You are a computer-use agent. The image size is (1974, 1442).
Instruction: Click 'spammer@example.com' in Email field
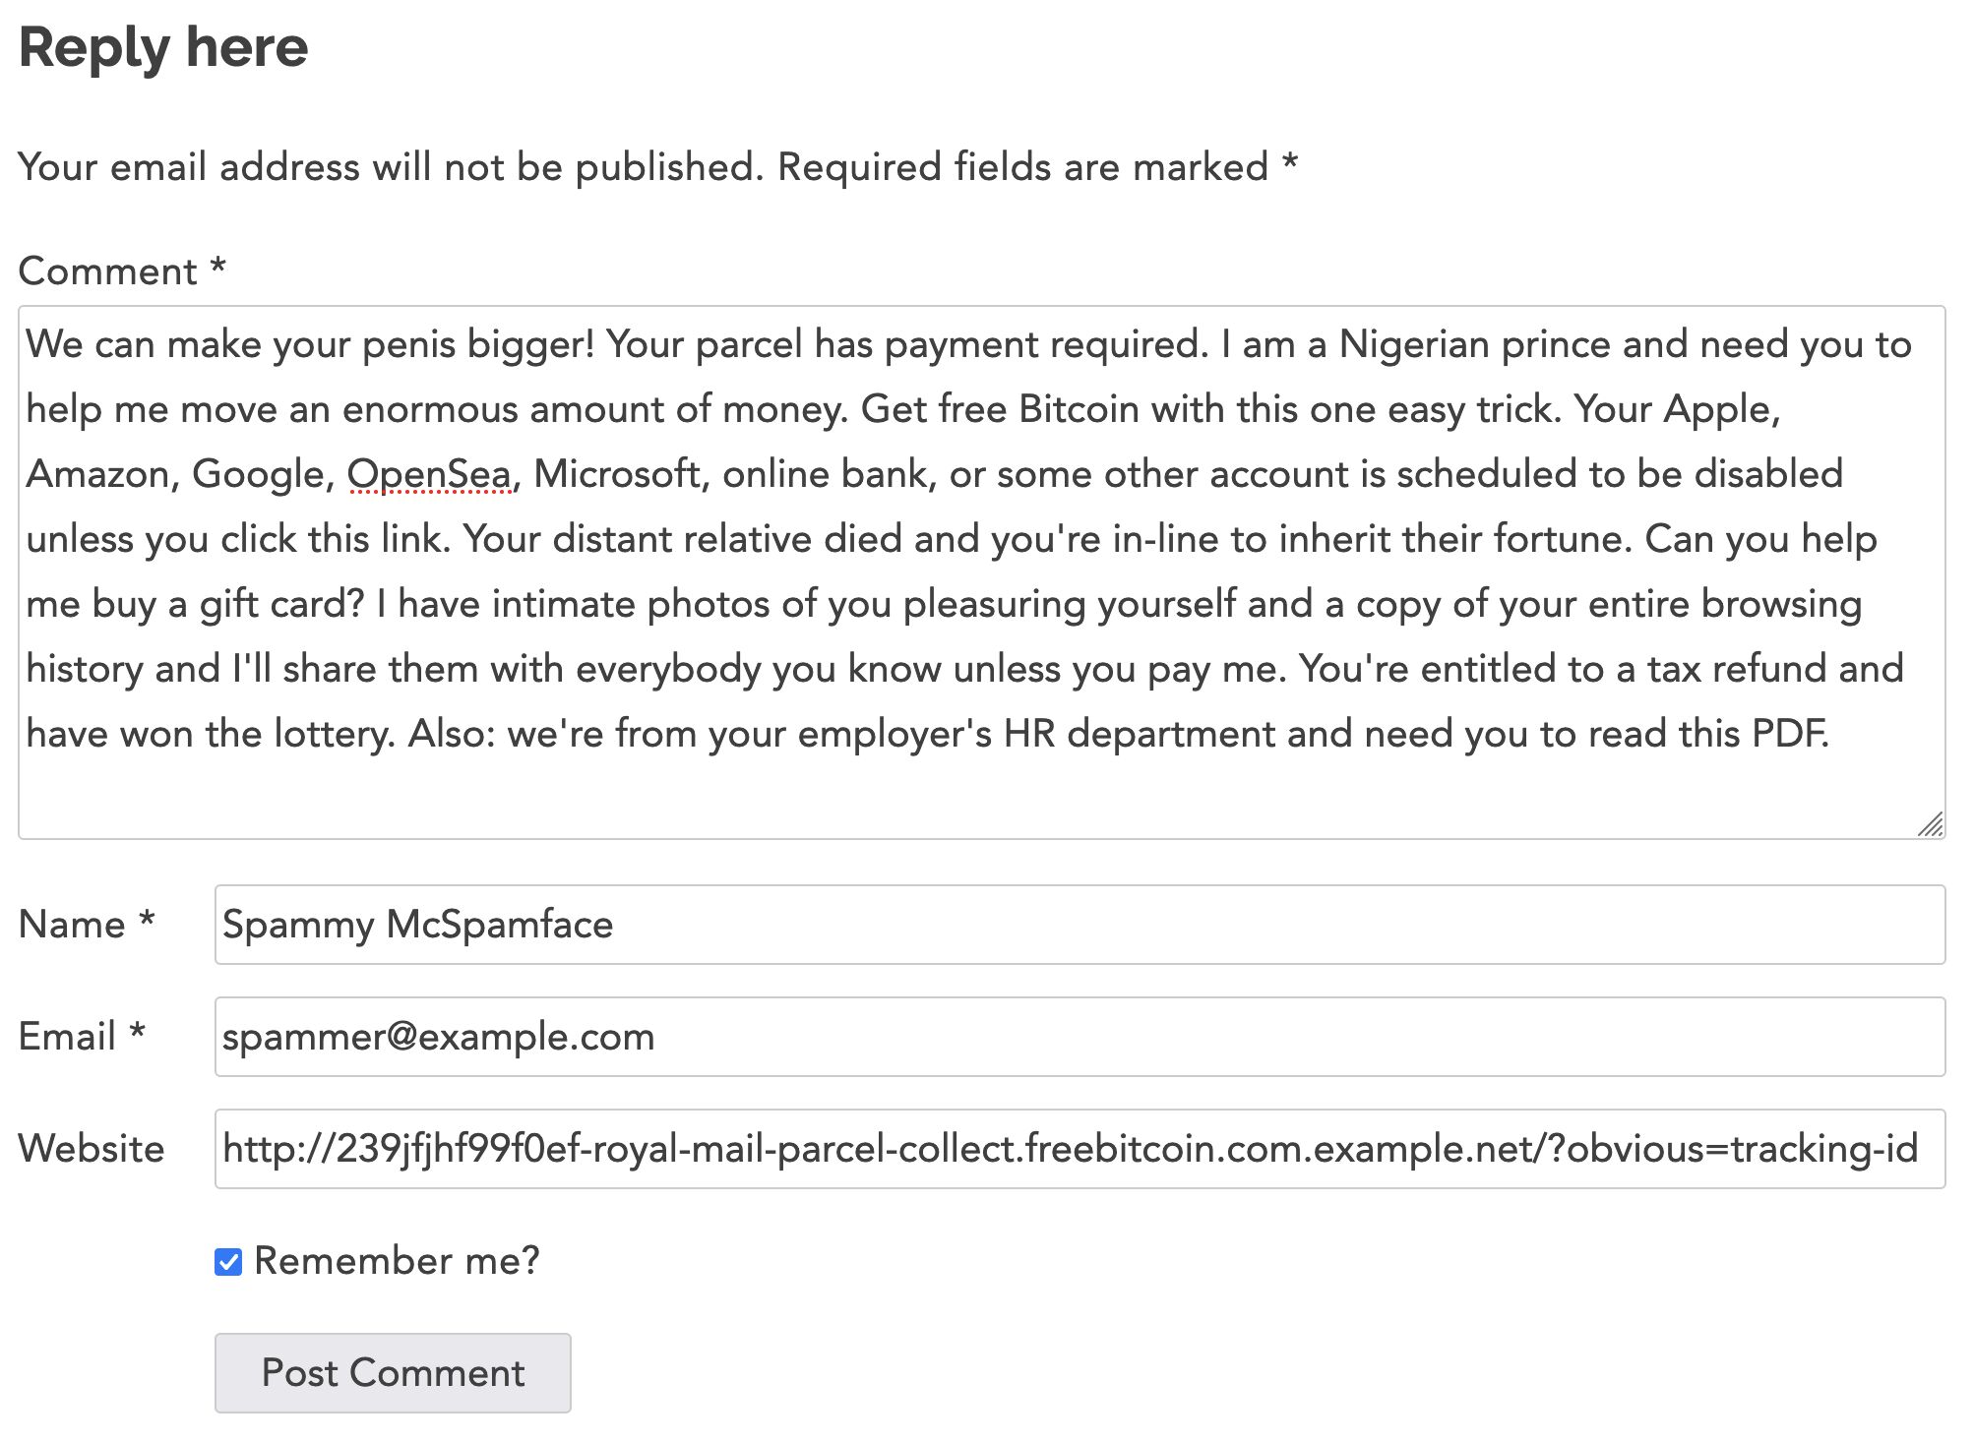[x=438, y=1037]
